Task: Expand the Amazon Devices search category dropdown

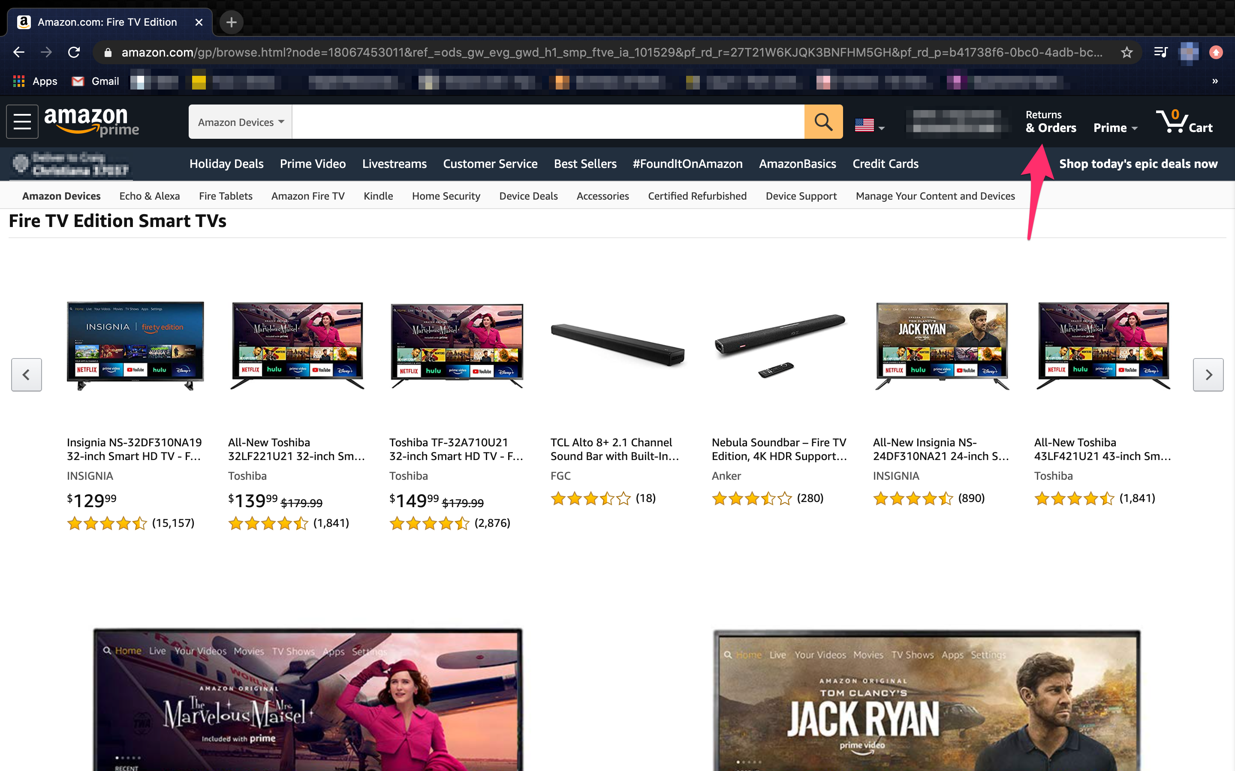Action: tap(241, 121)
